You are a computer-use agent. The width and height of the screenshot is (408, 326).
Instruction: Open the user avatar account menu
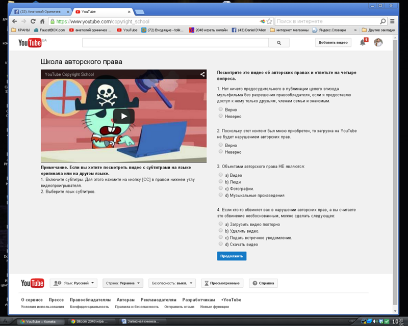click(x=378, y=42)
